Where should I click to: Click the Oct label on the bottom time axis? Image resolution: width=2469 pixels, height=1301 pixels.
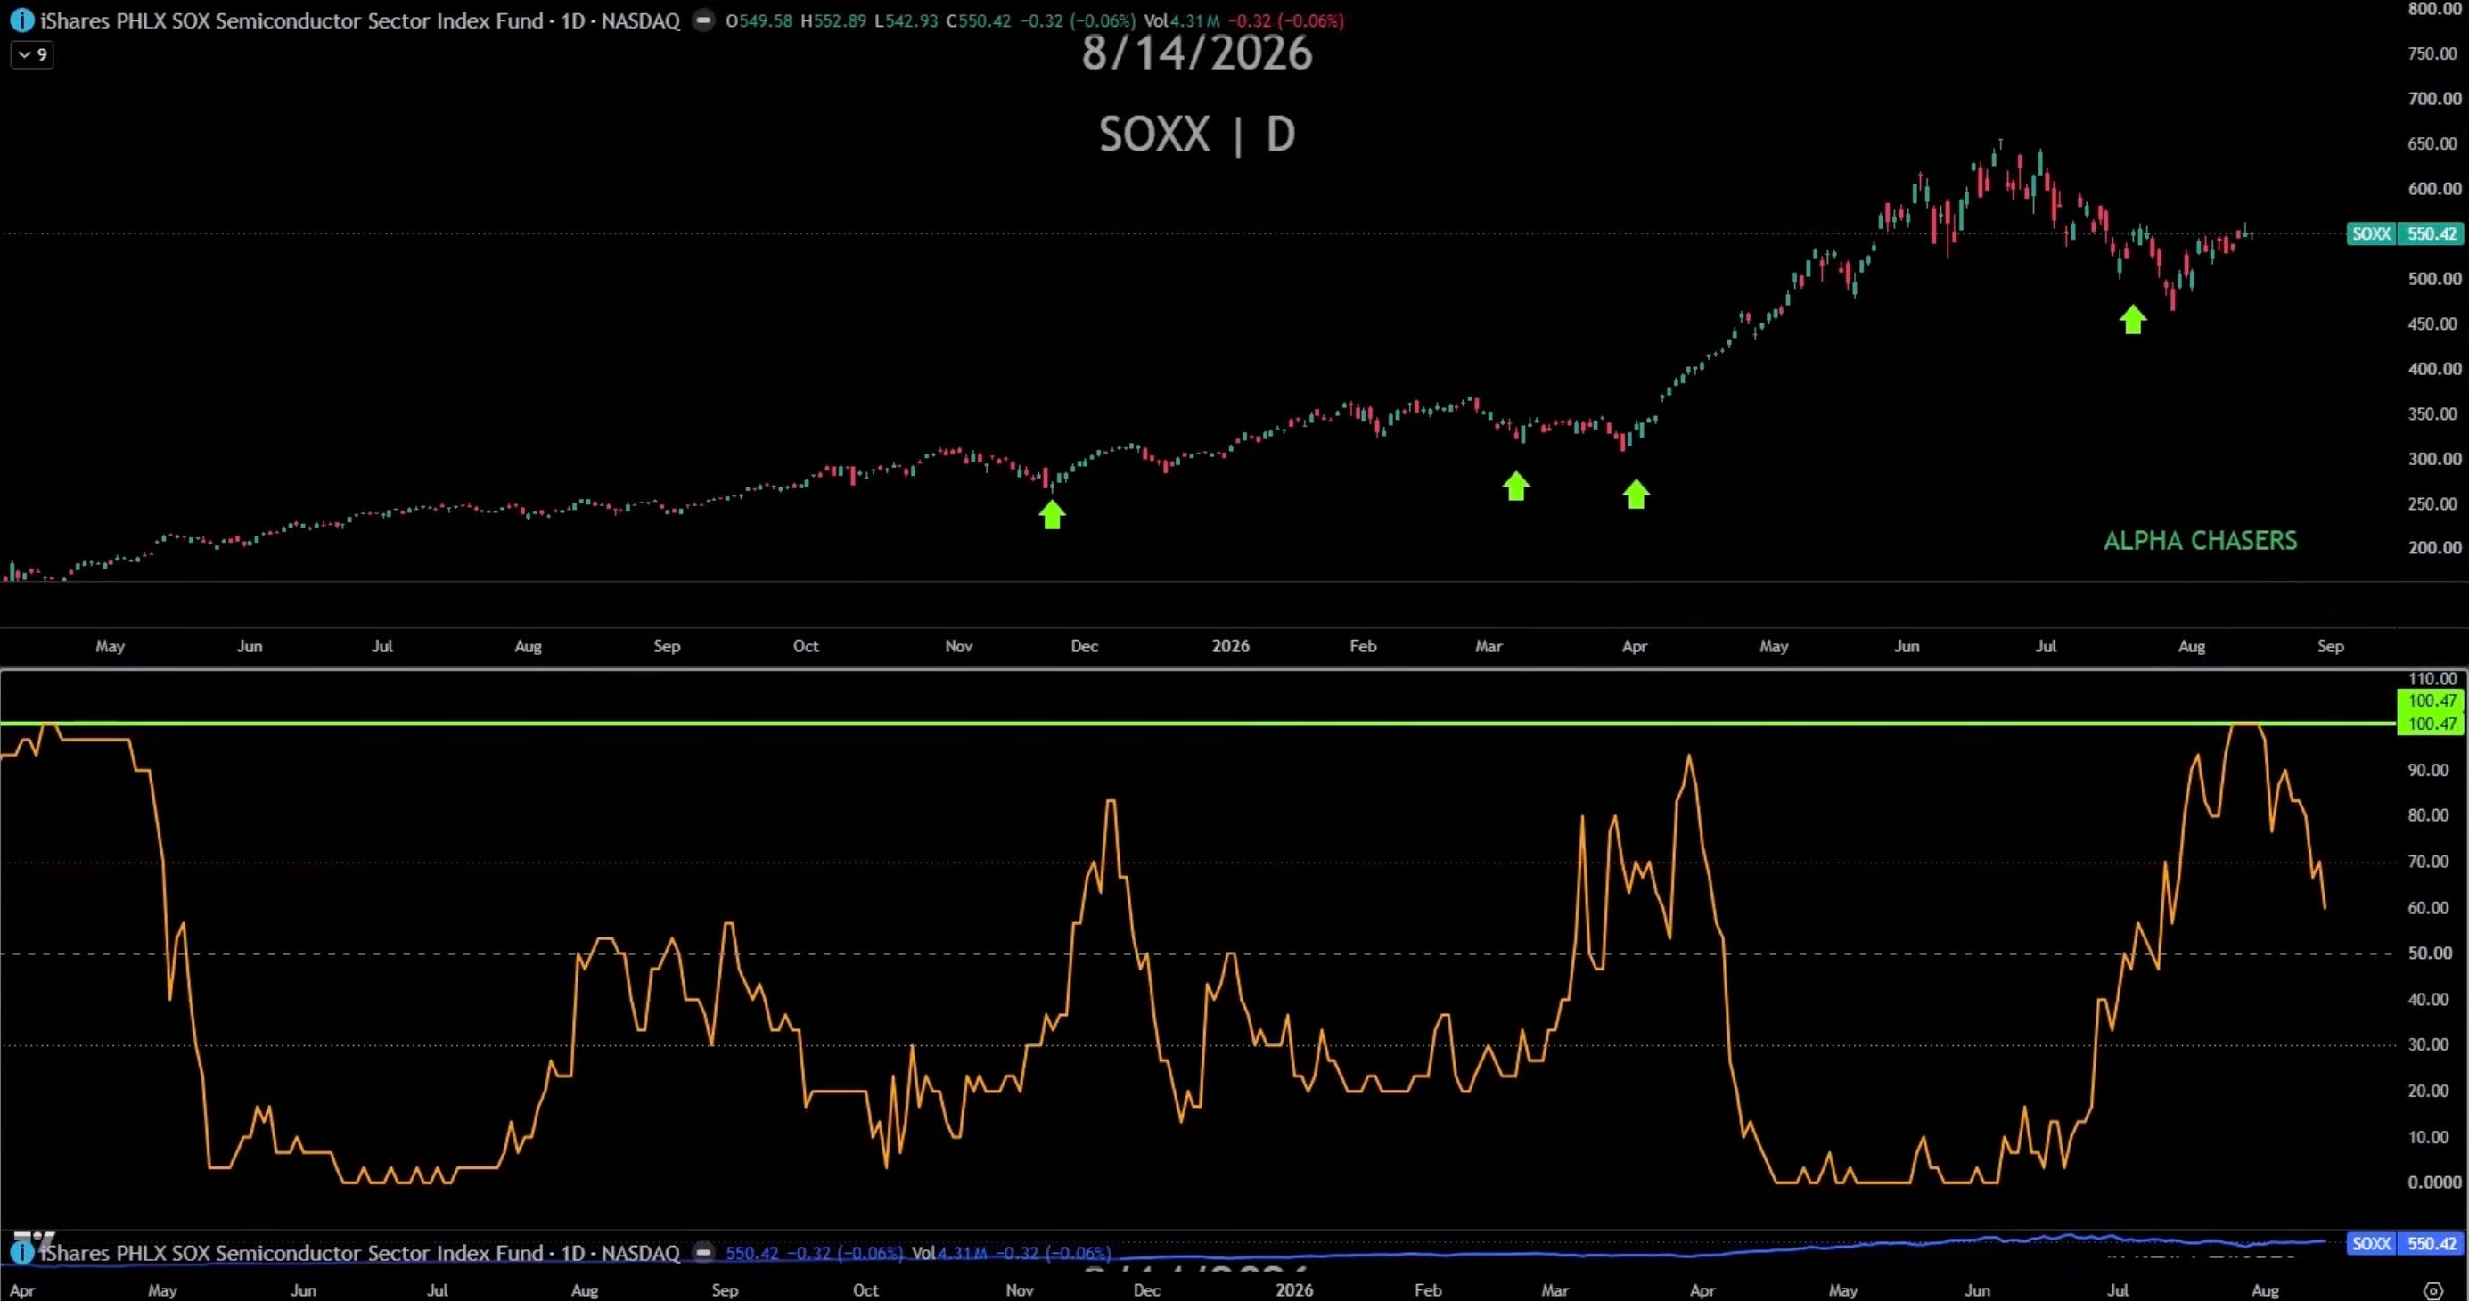point(865,1290)
